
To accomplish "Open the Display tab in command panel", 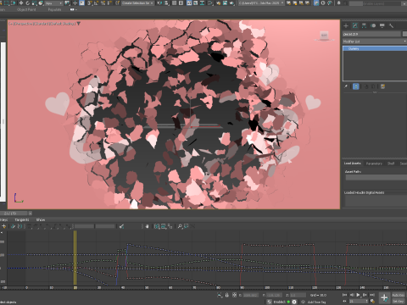I will (382, 25).
